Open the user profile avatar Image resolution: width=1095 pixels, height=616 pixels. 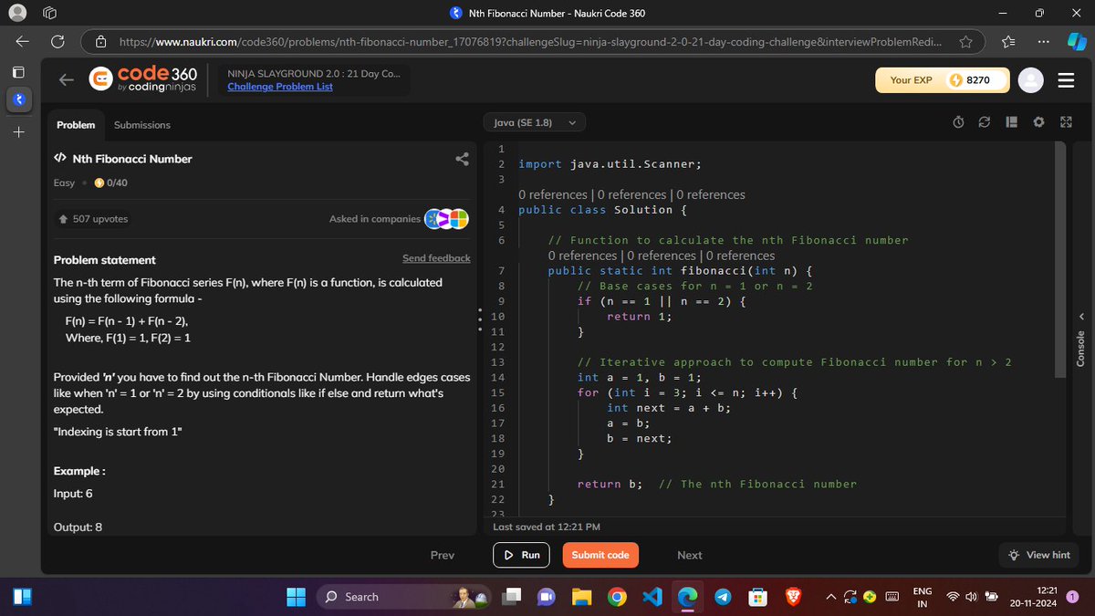[1030, 80]
